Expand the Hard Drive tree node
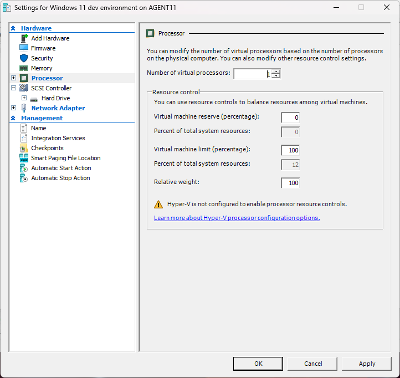This screenshot has width=400, height=378. 24,98
